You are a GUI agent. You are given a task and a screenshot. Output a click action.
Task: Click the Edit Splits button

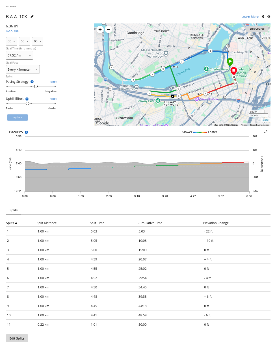pos(17,338)
